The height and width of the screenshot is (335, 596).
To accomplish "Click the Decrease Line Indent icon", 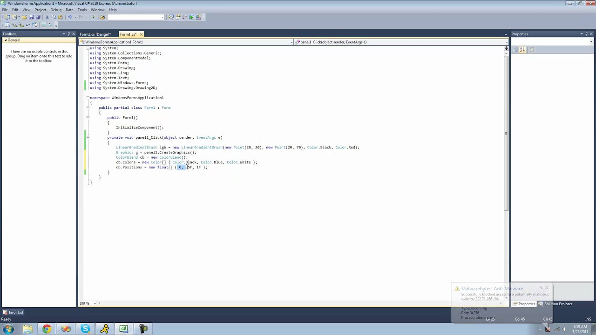I will tap(44, 25).
